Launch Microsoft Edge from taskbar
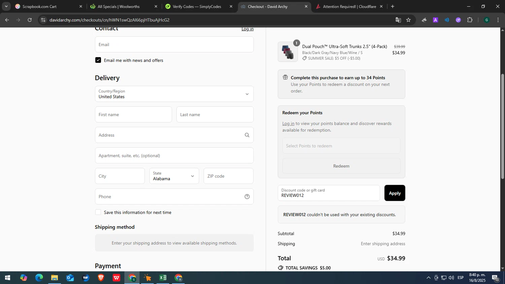 coord(39,278)
